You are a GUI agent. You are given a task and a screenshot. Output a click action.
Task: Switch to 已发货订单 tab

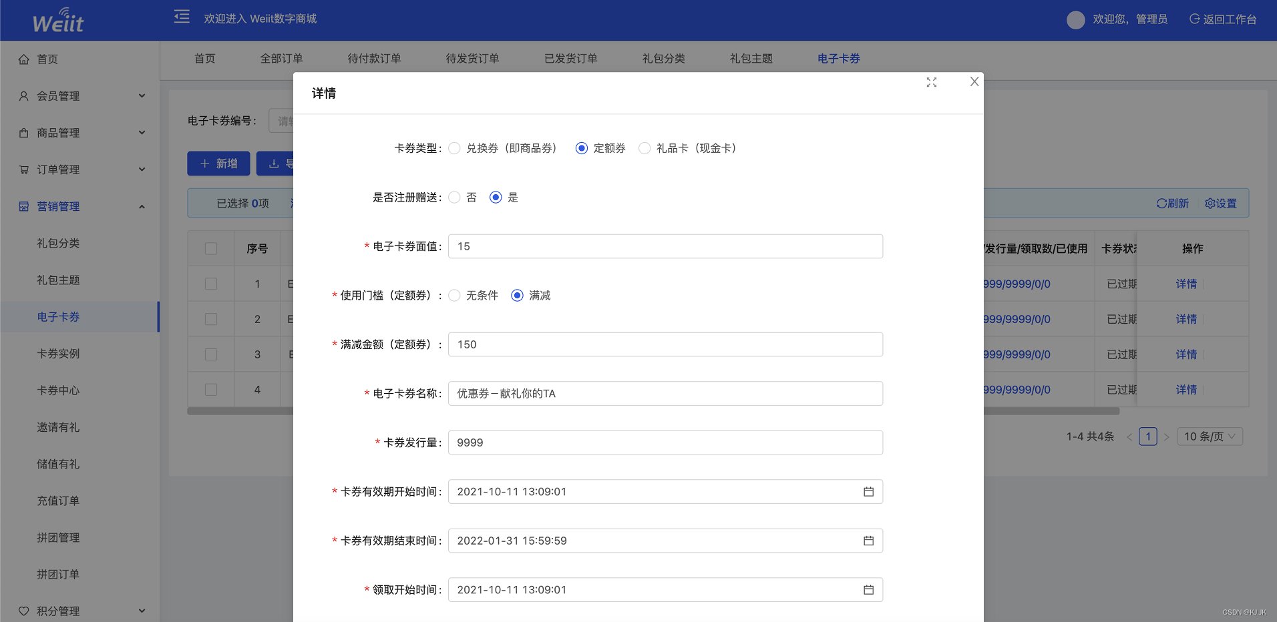(x=570, y=59)
